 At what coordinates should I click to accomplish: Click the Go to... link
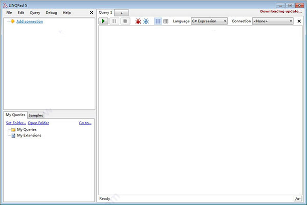85,123
